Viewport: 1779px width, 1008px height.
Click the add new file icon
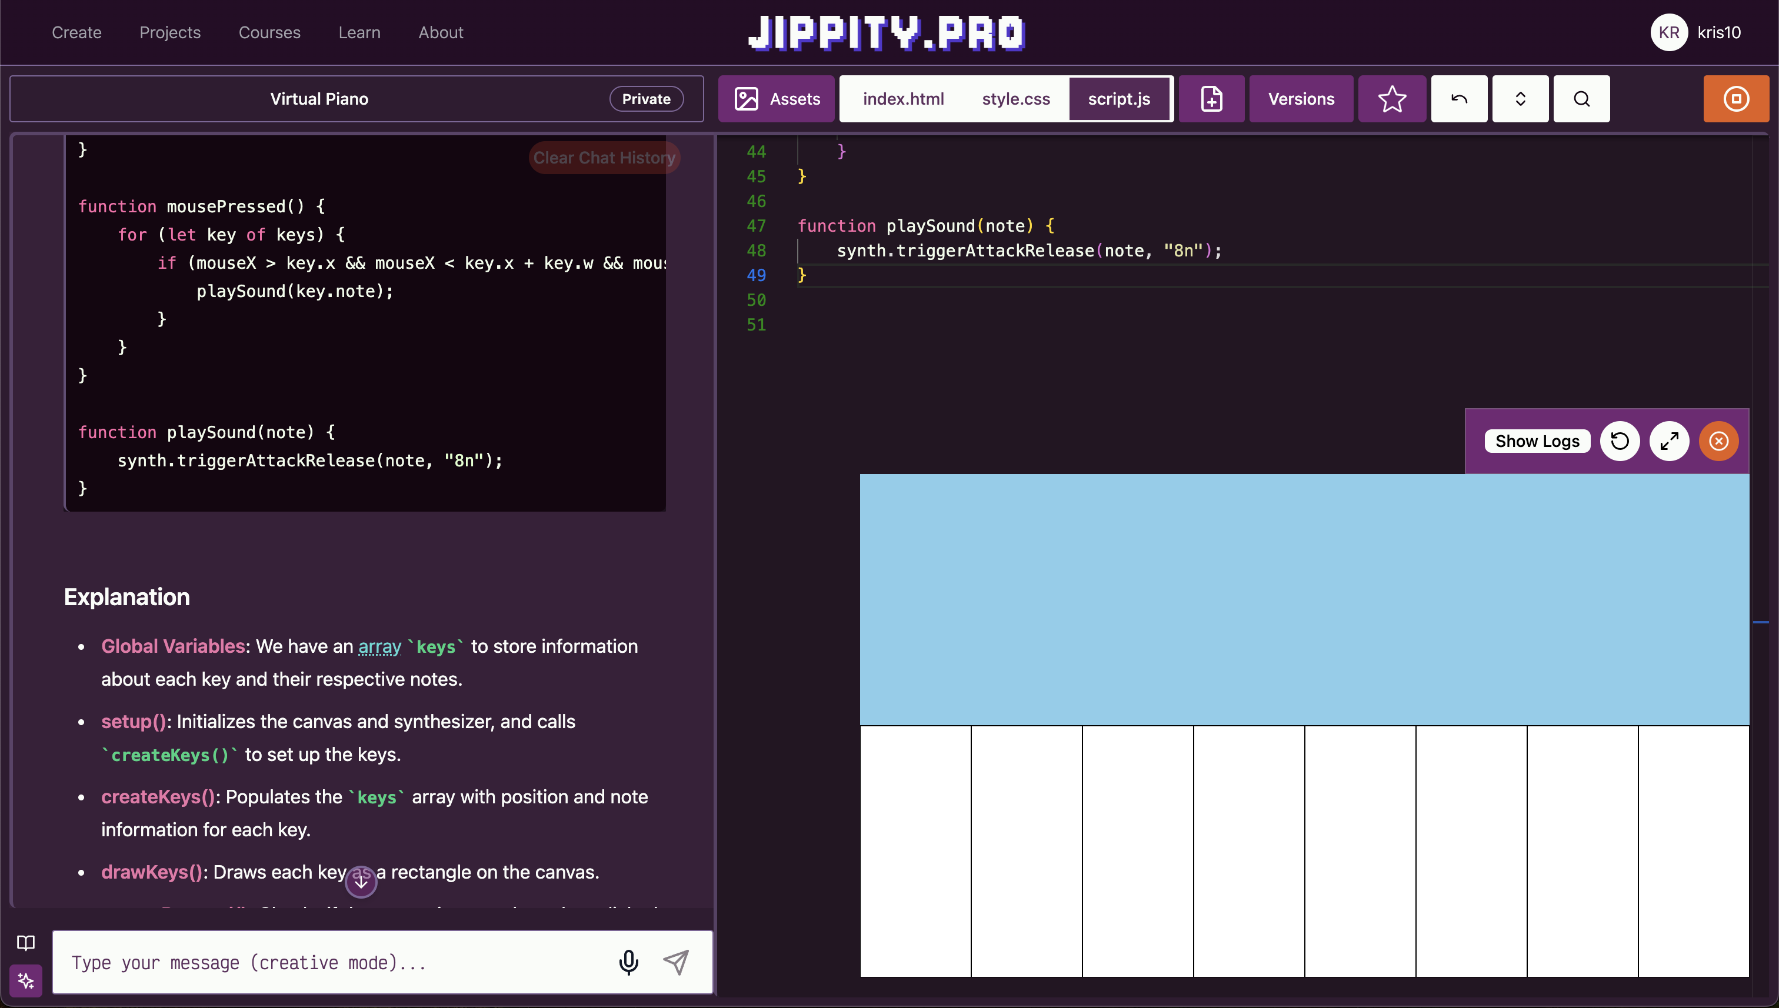(x=1211, y=99)
